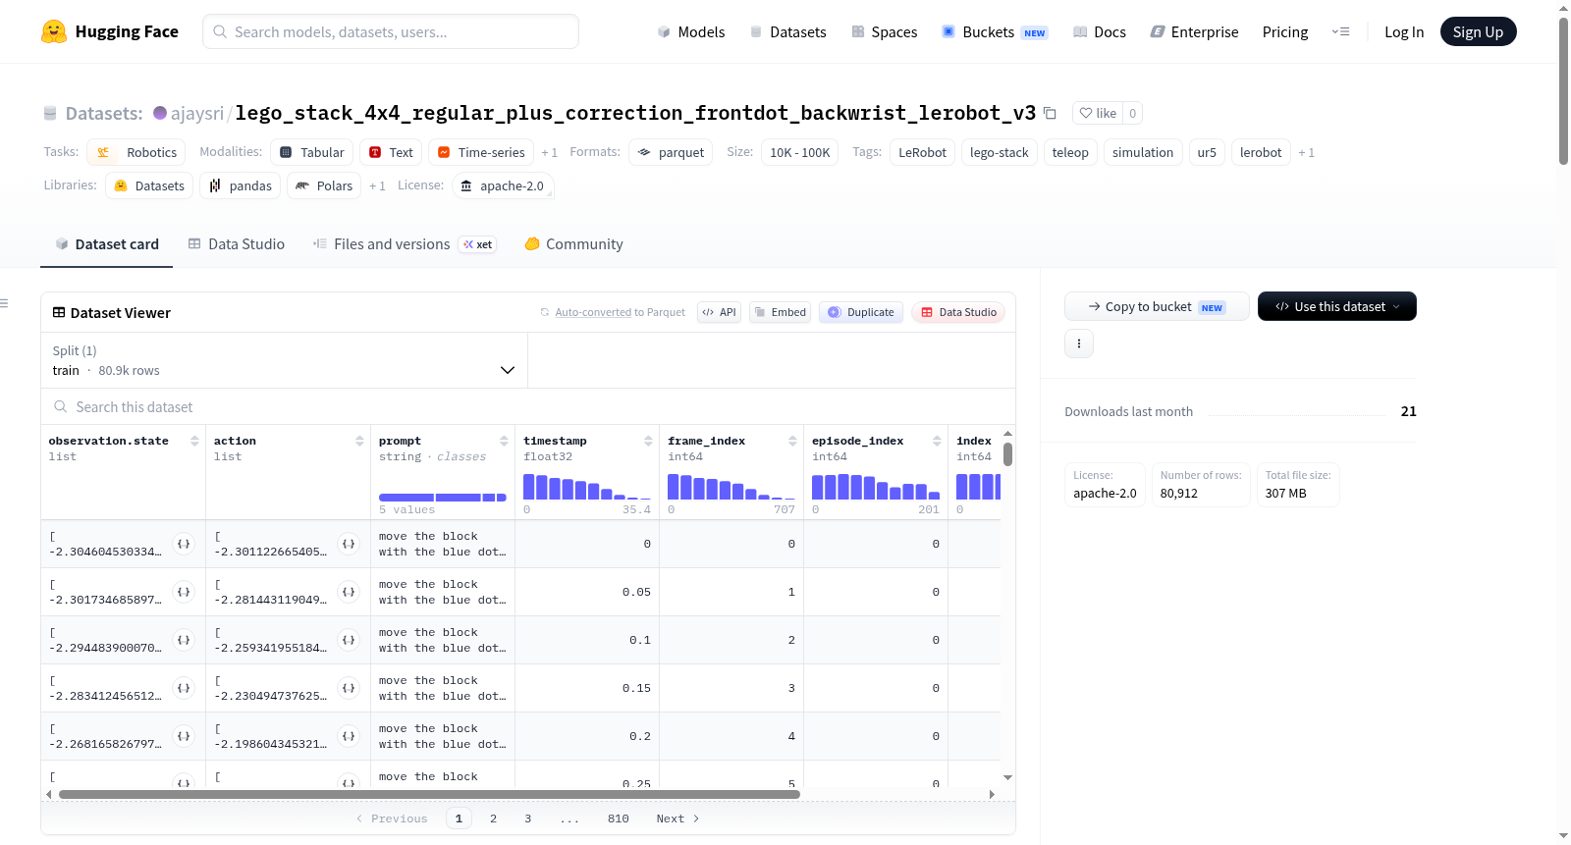This screenshot has height=845, width=1571.
Task: Click the Copy to bucket button
Action: [x=1157, y=306]
